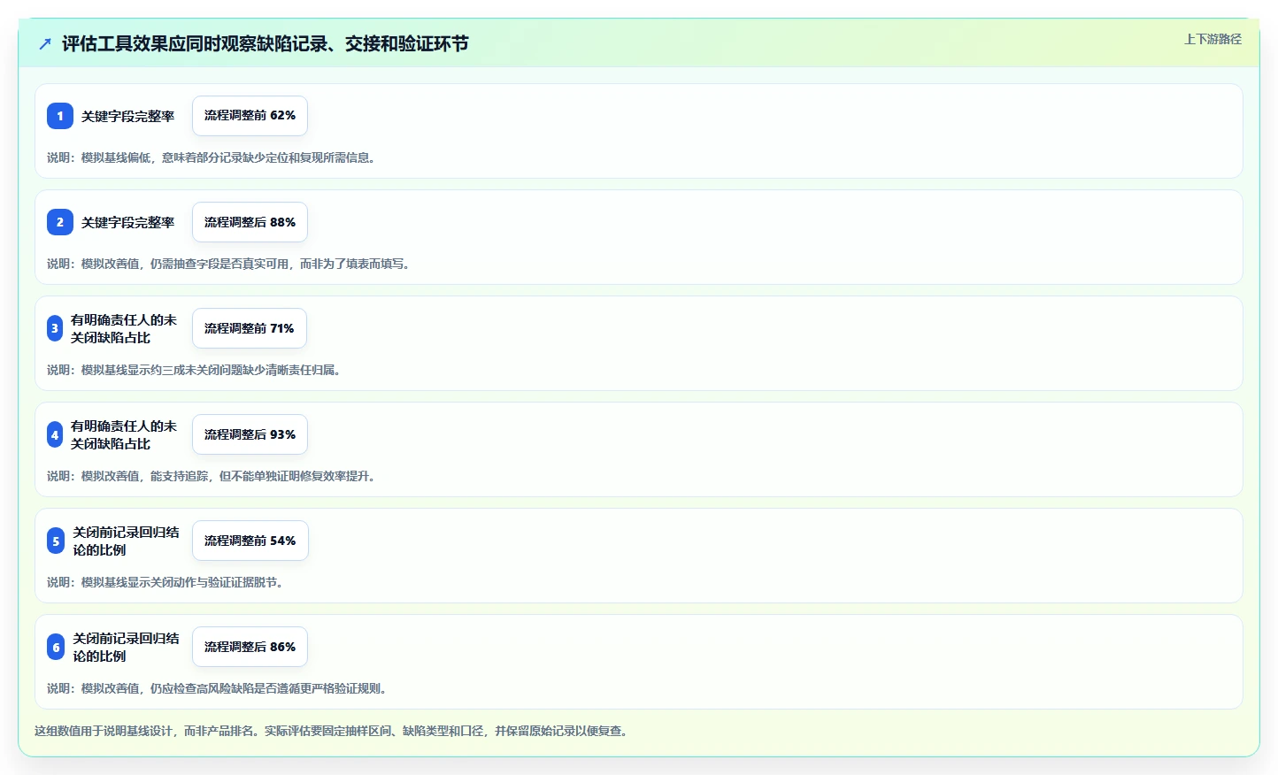Click the 上下游路径 label
Image resolution: width=1278 pixels, height=775 pixels.
point(1213,39)
